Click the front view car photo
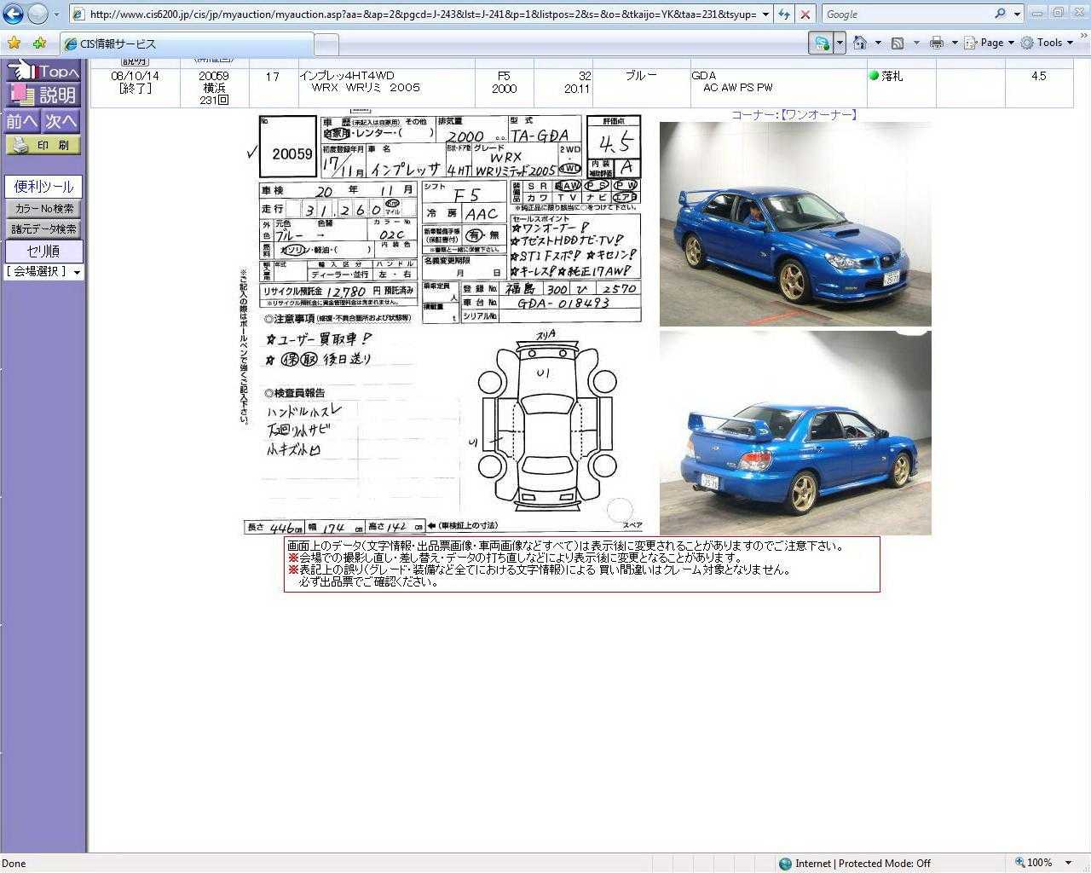The image size is (1091, 873). 795,224
